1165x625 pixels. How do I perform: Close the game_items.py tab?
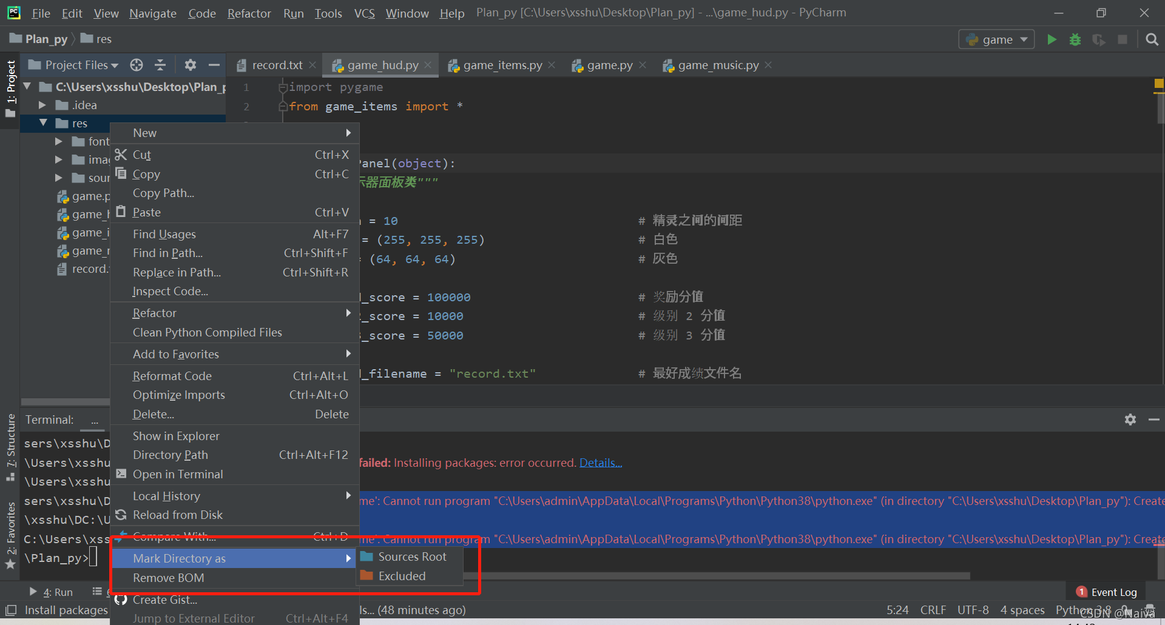[552, 65]
